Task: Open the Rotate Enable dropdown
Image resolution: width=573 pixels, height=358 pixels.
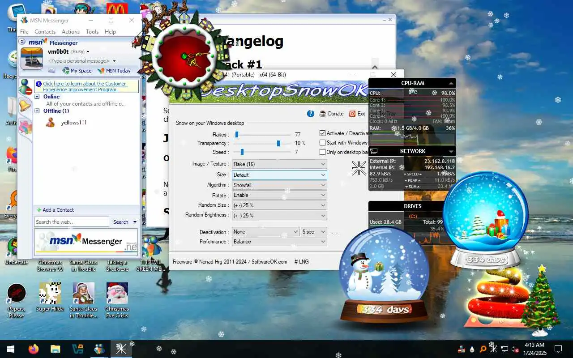Action: [279, 195]
